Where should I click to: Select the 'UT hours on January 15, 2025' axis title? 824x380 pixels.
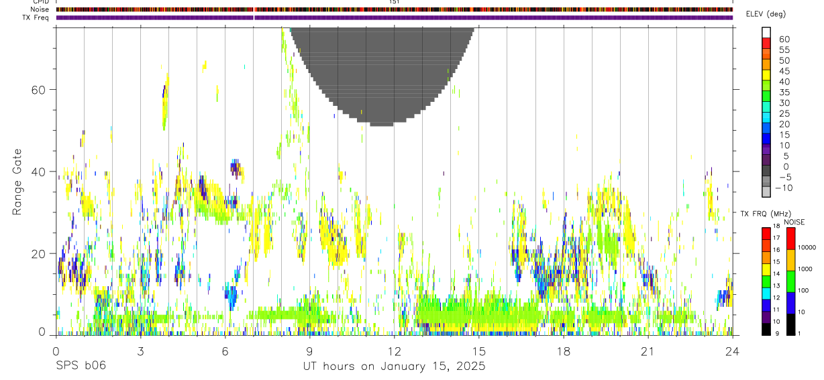394,367
